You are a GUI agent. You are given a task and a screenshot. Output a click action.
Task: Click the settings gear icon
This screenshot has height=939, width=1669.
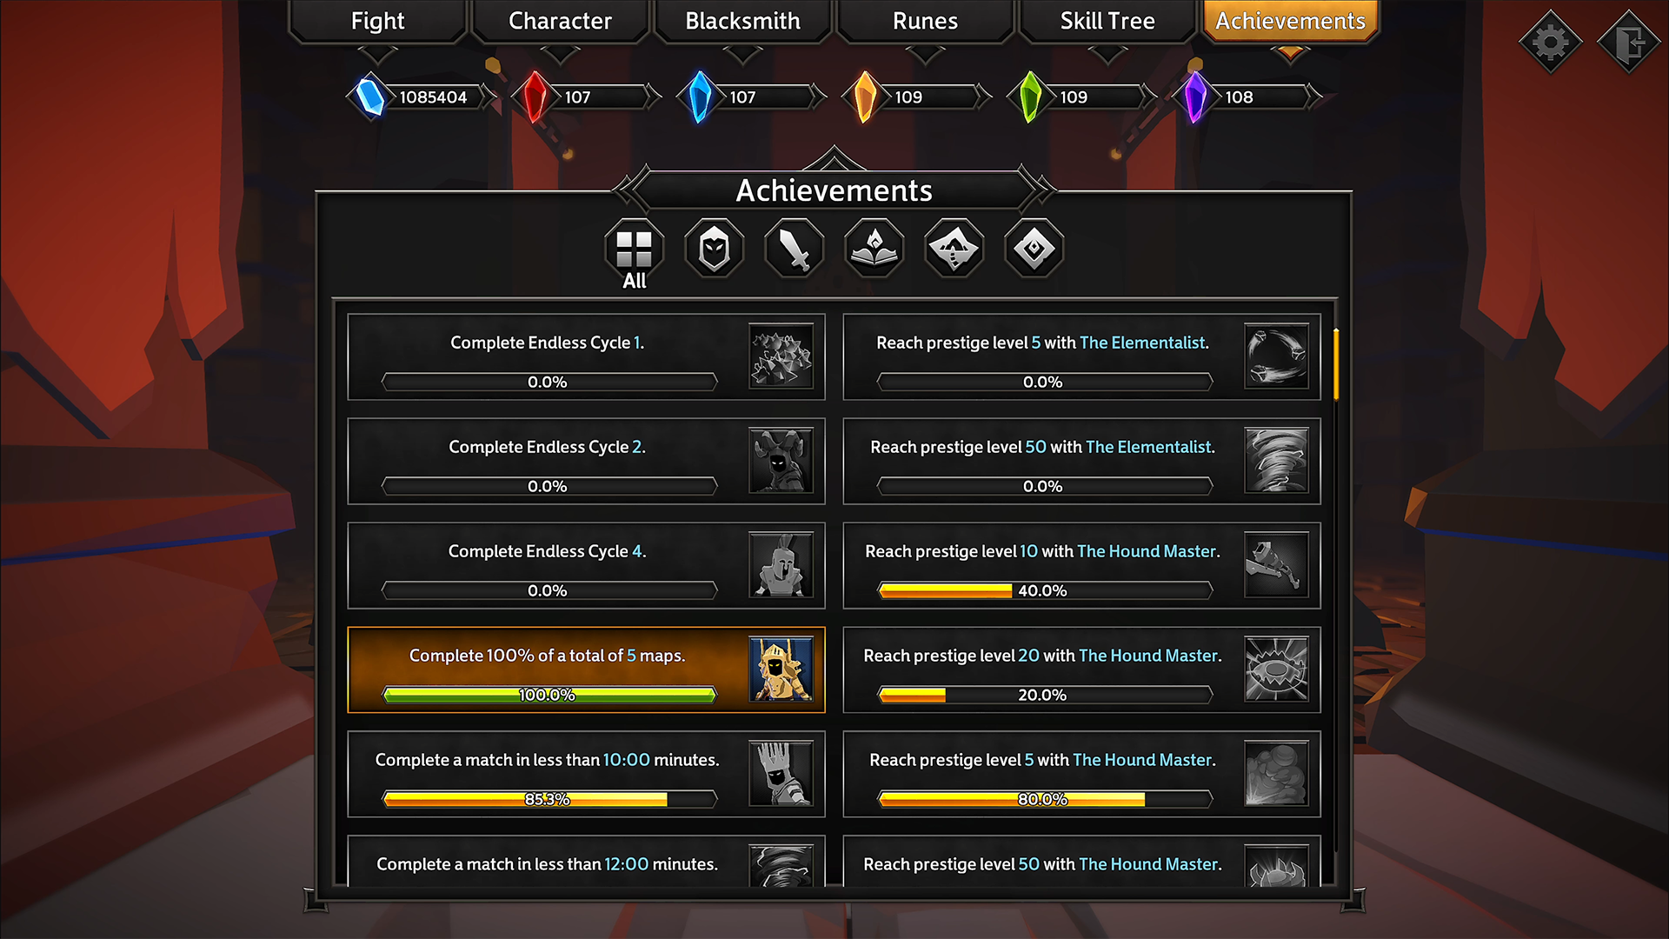point(1555,41)
